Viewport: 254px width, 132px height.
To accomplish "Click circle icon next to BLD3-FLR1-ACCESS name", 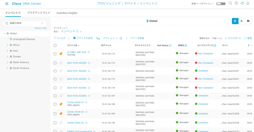I will [x=89, y=88].
